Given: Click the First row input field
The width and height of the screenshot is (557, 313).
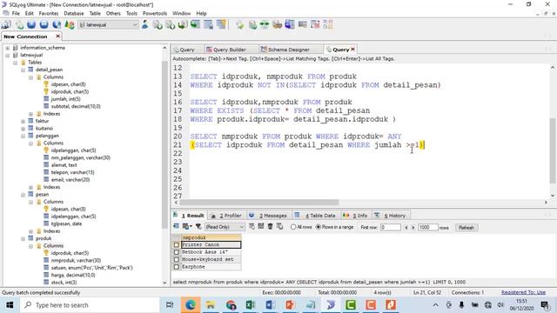Looking at the screenshot, I should coord(391,227).
